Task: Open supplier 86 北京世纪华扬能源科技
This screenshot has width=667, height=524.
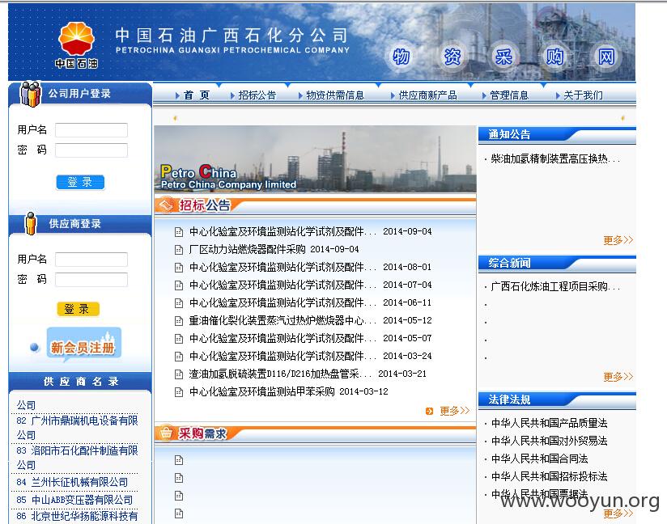Action: [77, 517]
